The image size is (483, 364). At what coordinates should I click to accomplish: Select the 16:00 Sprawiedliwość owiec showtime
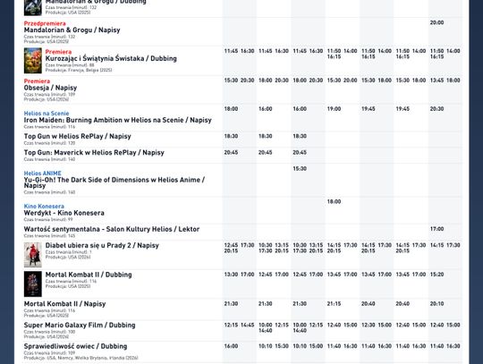tap(231, 346)
